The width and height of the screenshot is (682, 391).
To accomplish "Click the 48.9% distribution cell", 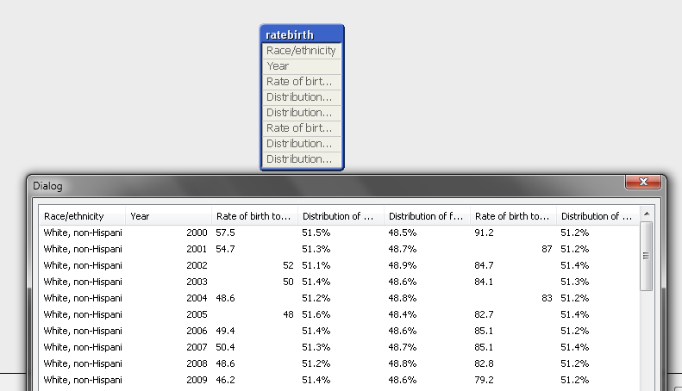I will [x=403, y=265].
